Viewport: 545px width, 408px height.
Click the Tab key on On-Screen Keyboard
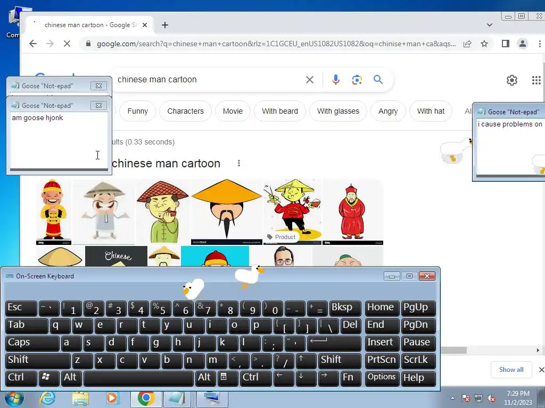coord(27,326)
